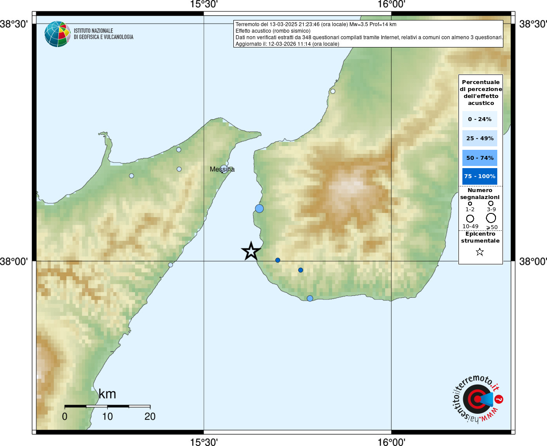Click the 0 - 24% legend swatch
Screen dimensions: 547x446
[x=480, y=119]
